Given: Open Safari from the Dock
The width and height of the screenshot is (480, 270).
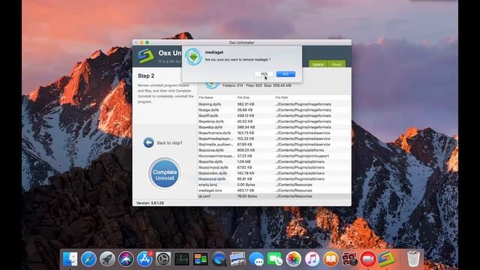Looking at the screenshot, I should (88, 259).
